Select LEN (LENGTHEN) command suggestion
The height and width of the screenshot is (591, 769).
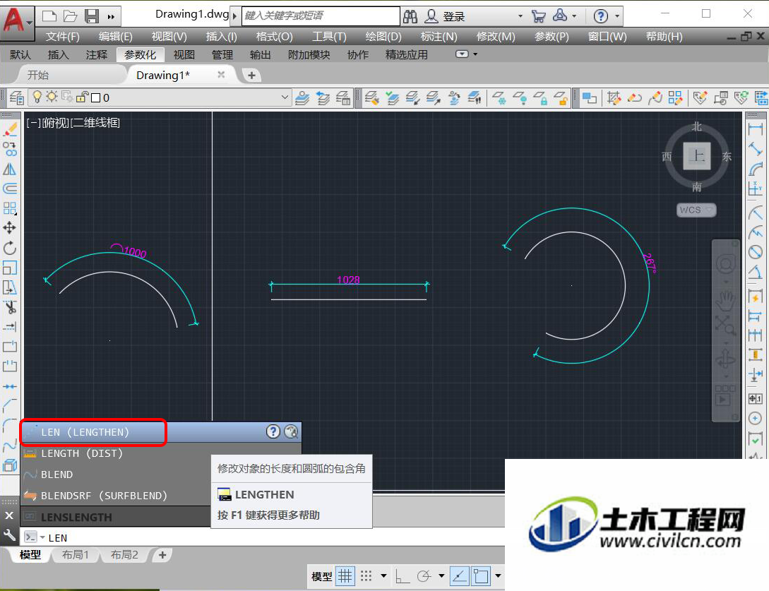click(x=161, y=431)
